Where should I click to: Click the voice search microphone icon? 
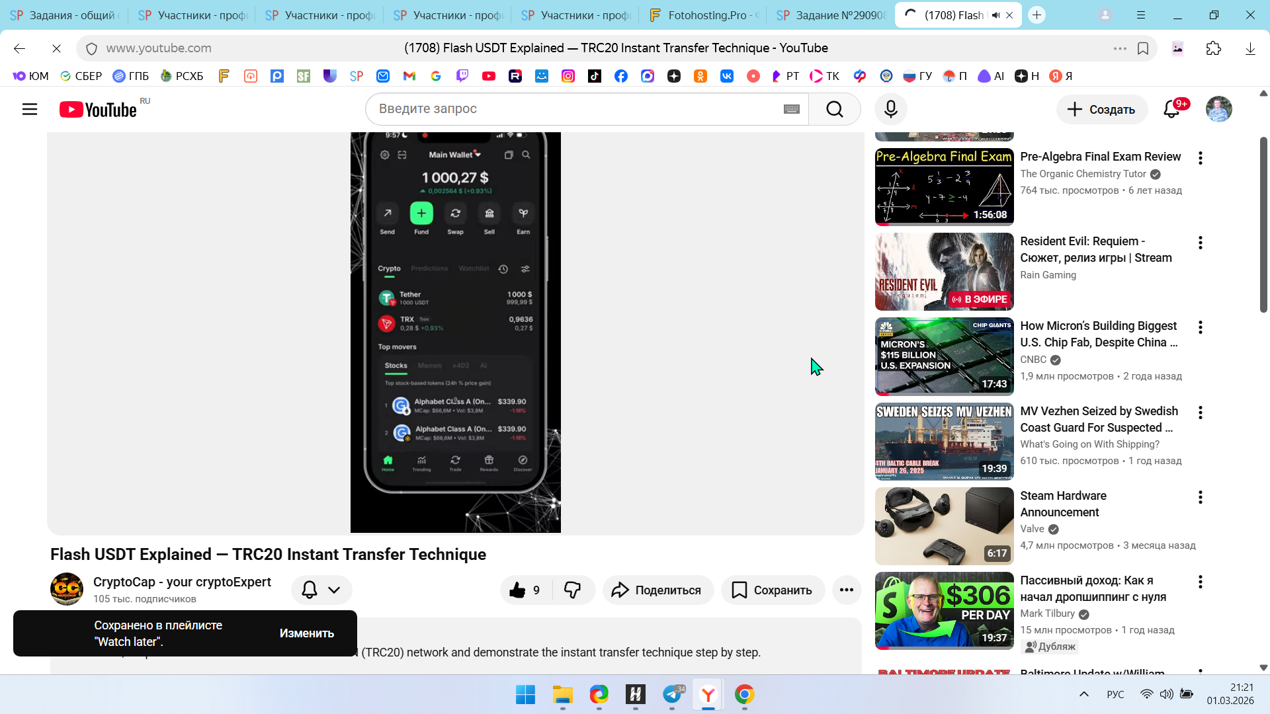point(890,109)
